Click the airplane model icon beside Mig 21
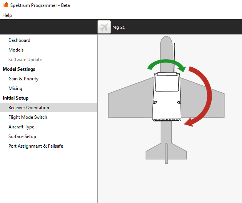The width and height of the screenshot is (242, 203). [104, 27]
